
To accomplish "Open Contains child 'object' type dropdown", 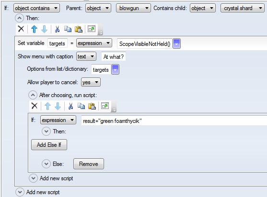I will point(203,8).
